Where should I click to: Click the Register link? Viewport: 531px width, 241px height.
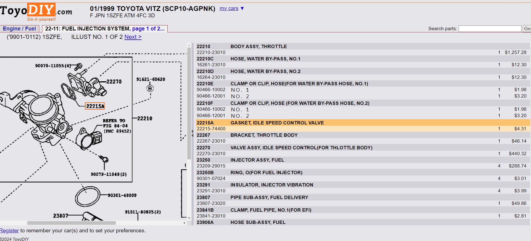9,231
